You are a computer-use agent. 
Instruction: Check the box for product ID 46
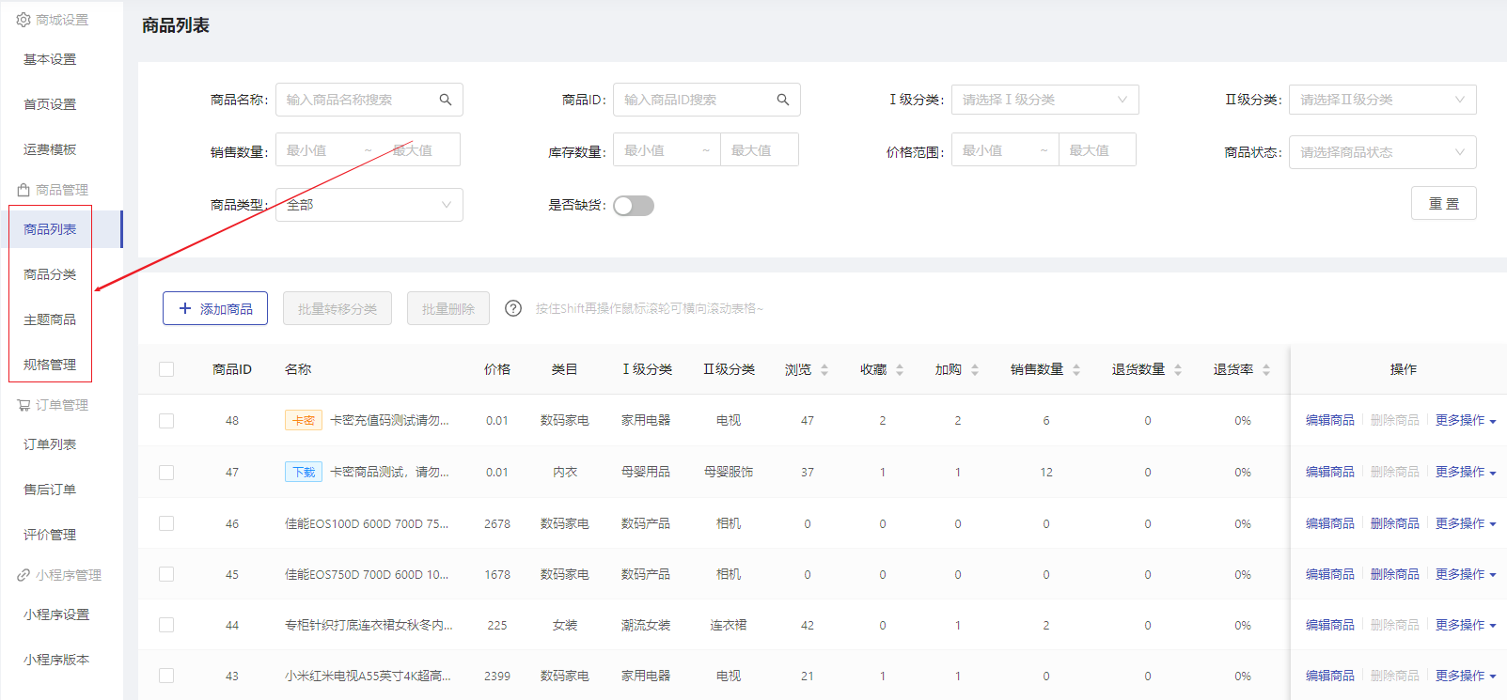point(166,523)
